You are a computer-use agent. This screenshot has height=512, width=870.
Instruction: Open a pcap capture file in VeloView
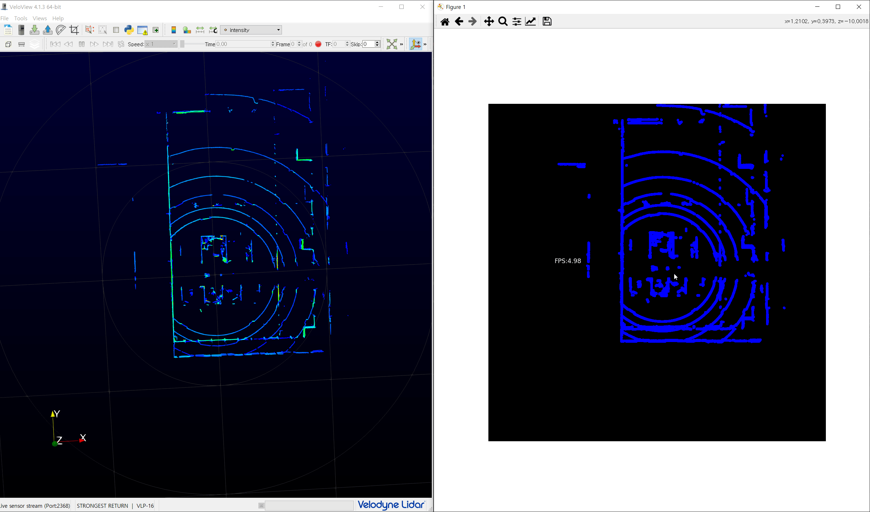point(8,30)
